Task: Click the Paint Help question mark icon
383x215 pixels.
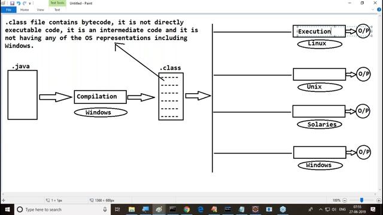Action: (379, 10)
